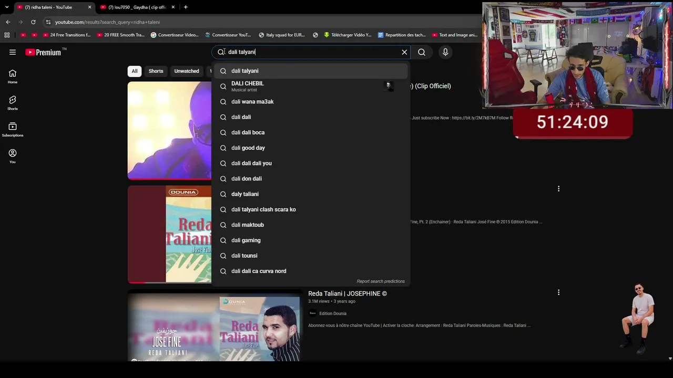Open the purple-lit sunglasses video thumbnail
The width and height of the screenshot is (673, 378).
tap(169, 131)
